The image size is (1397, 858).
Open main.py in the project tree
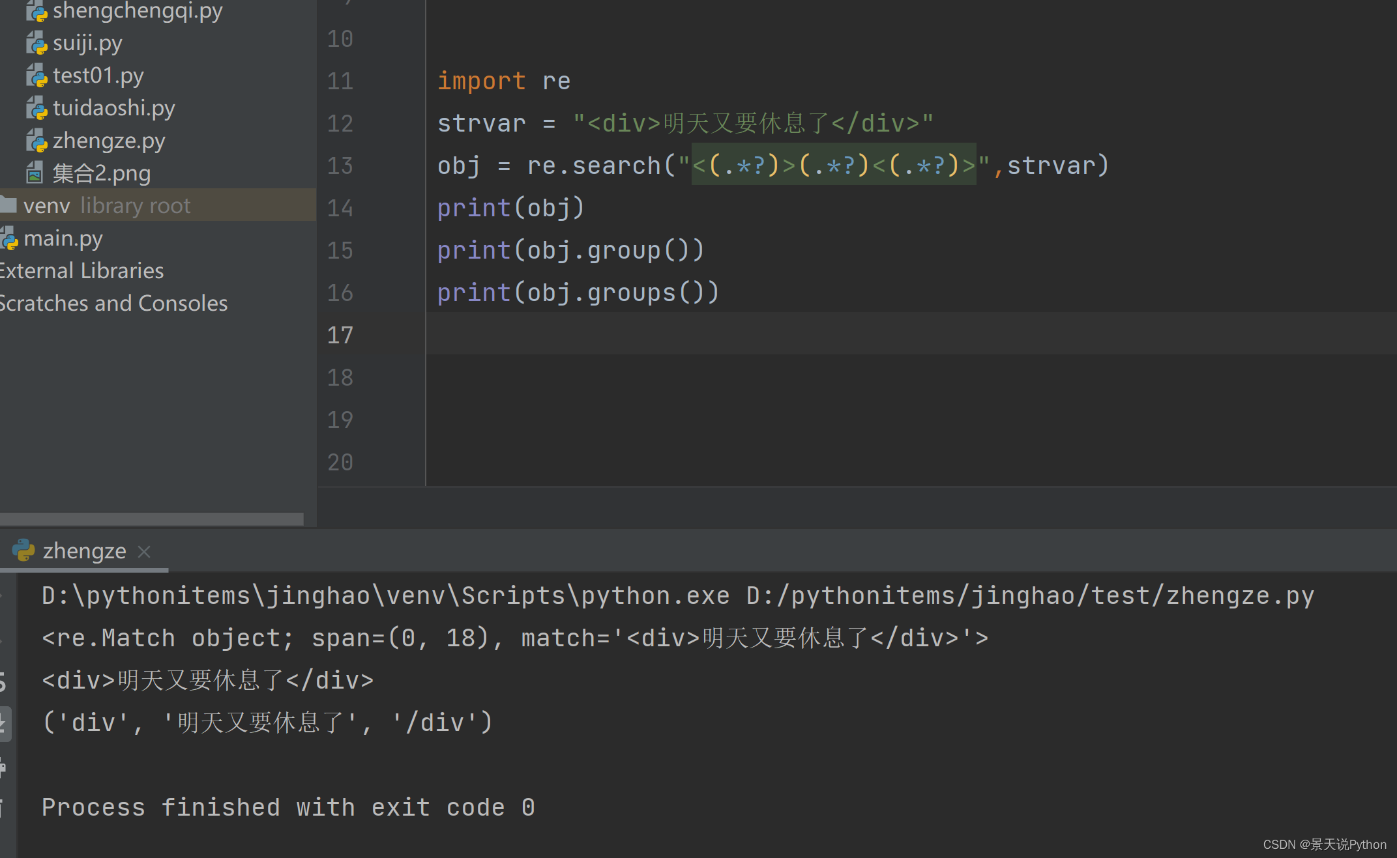click(x=63, y=238)
